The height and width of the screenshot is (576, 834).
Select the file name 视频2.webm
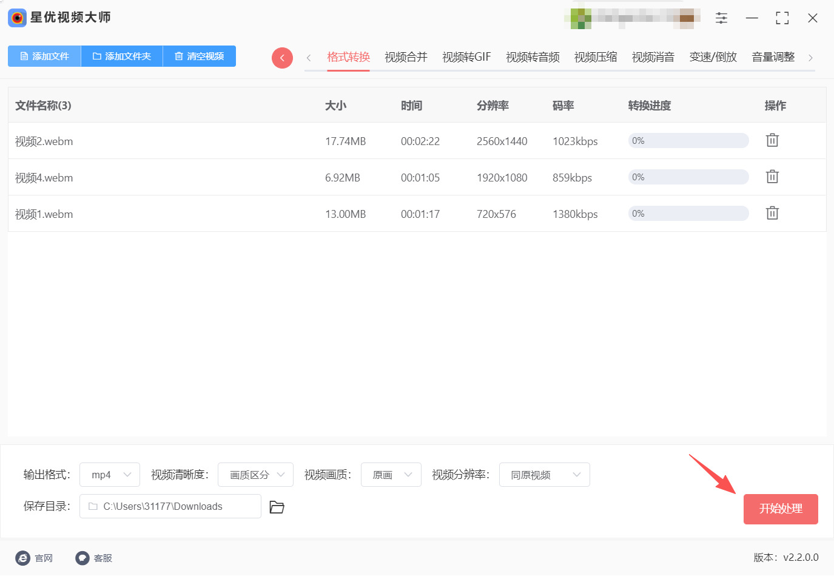tap(44, 141)
